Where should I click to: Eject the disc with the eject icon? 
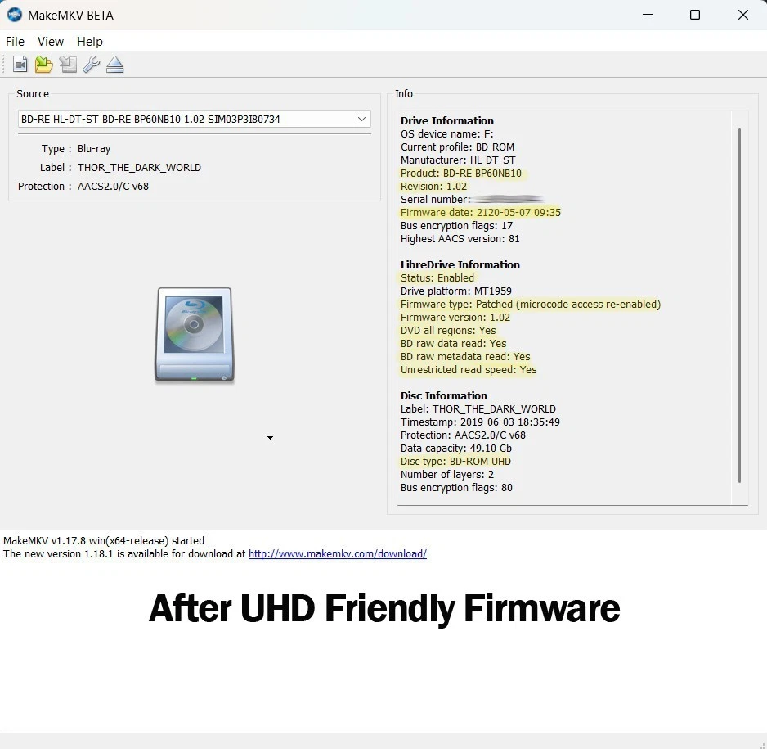pyautogui.click(x=115, y=65)
